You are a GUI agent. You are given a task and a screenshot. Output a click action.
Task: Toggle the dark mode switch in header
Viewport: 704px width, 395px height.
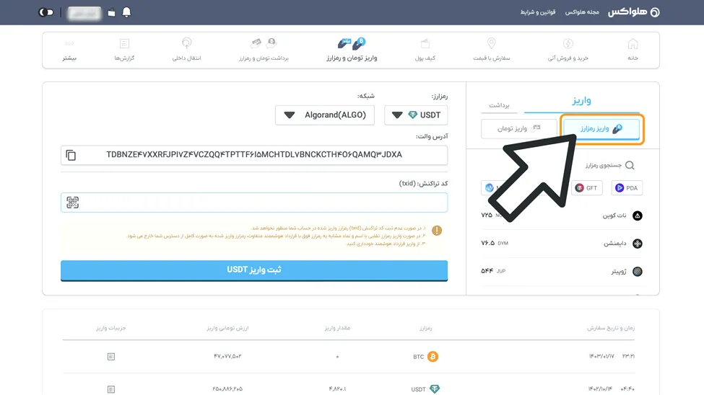[x=45, y=12]
